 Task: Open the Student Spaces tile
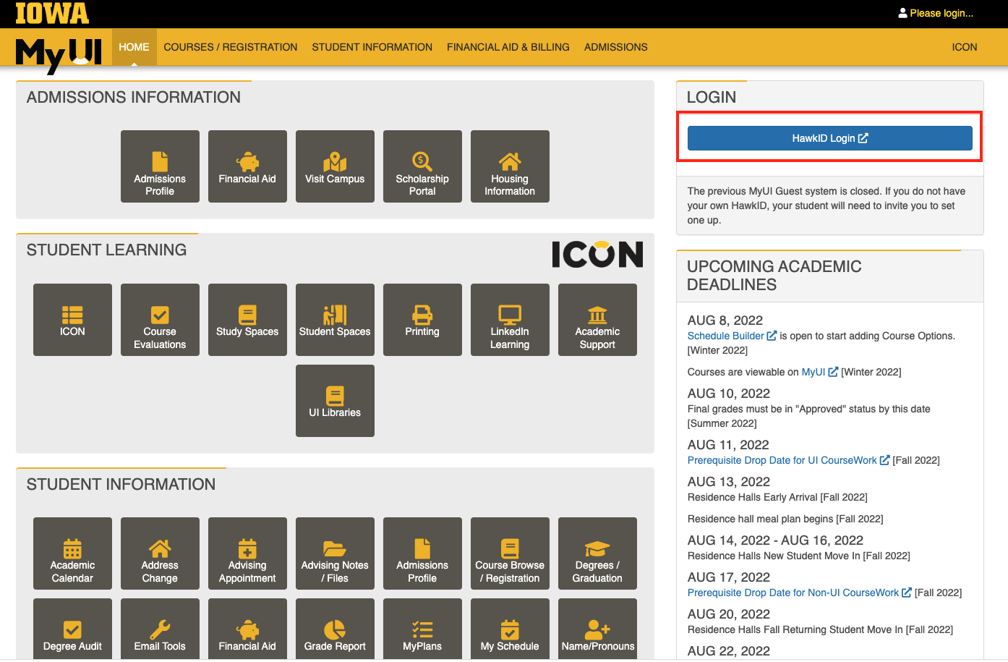click(x=335, y=320)
